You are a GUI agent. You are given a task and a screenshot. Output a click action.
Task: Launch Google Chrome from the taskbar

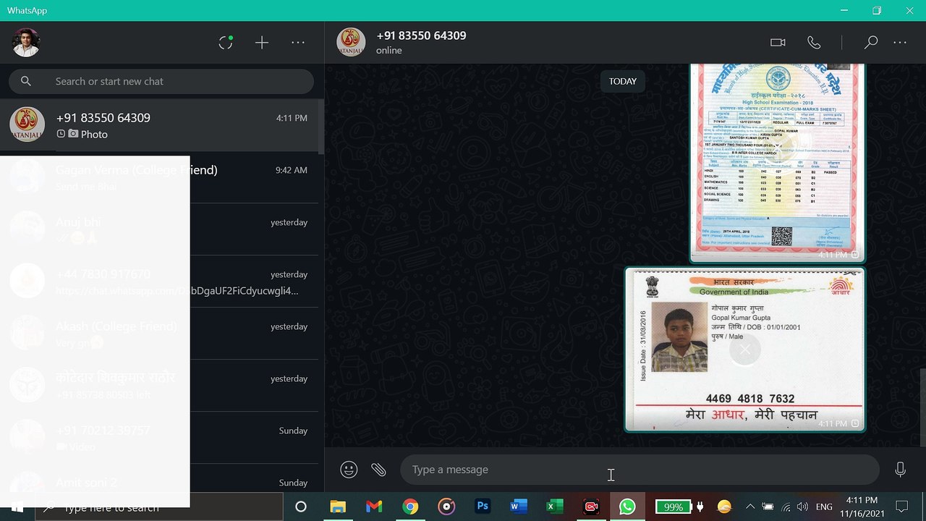(410, 507)
